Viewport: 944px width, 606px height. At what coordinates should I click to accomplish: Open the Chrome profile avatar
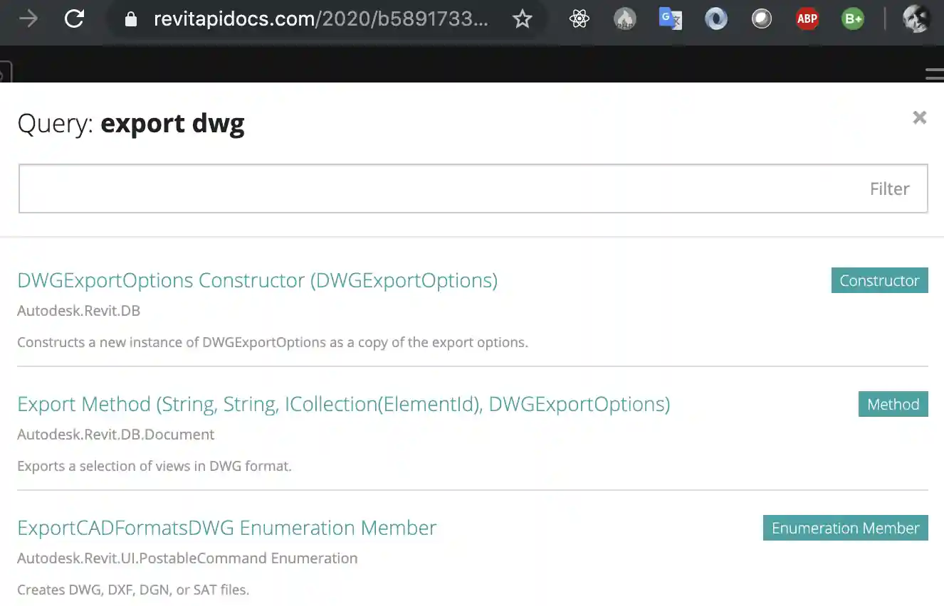click(916, 19)
